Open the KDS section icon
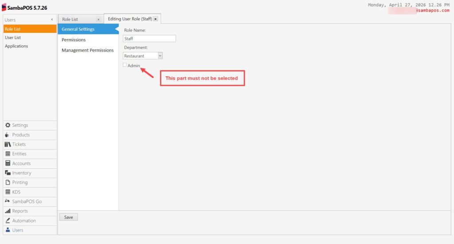Screen dimensions: 454x244 [x=8, y=192]
